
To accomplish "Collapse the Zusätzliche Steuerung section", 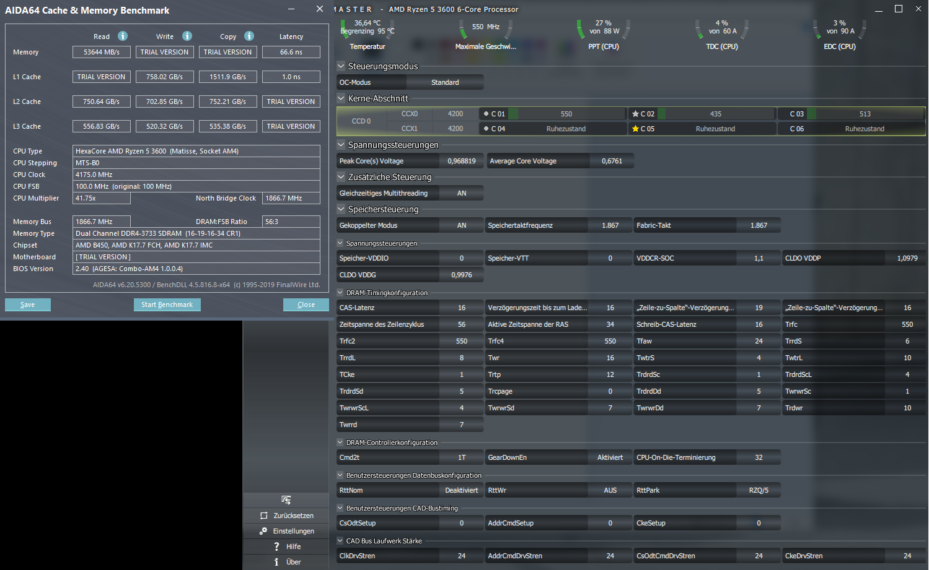I will tap(341, 177).
